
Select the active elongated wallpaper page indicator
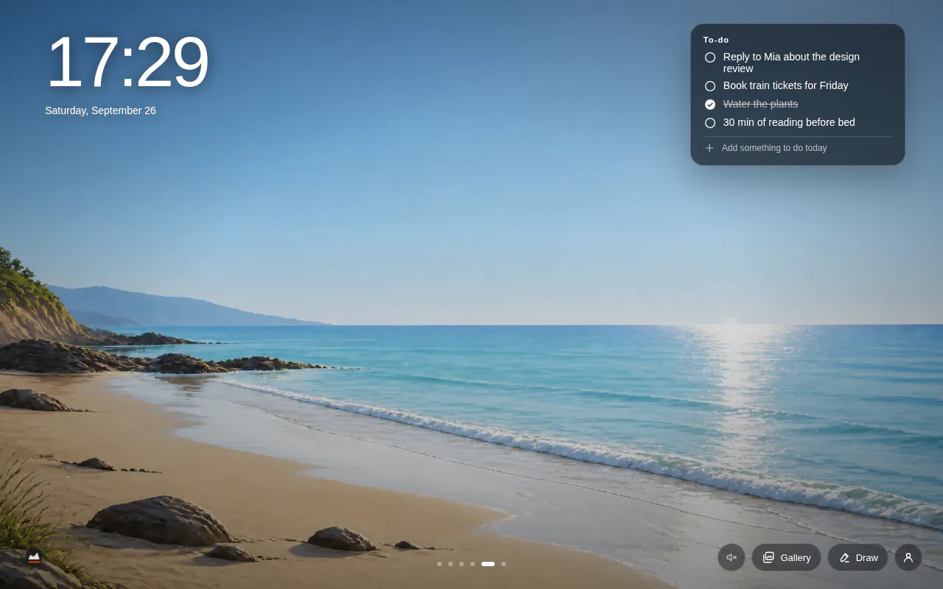click(x=488, y=564)
